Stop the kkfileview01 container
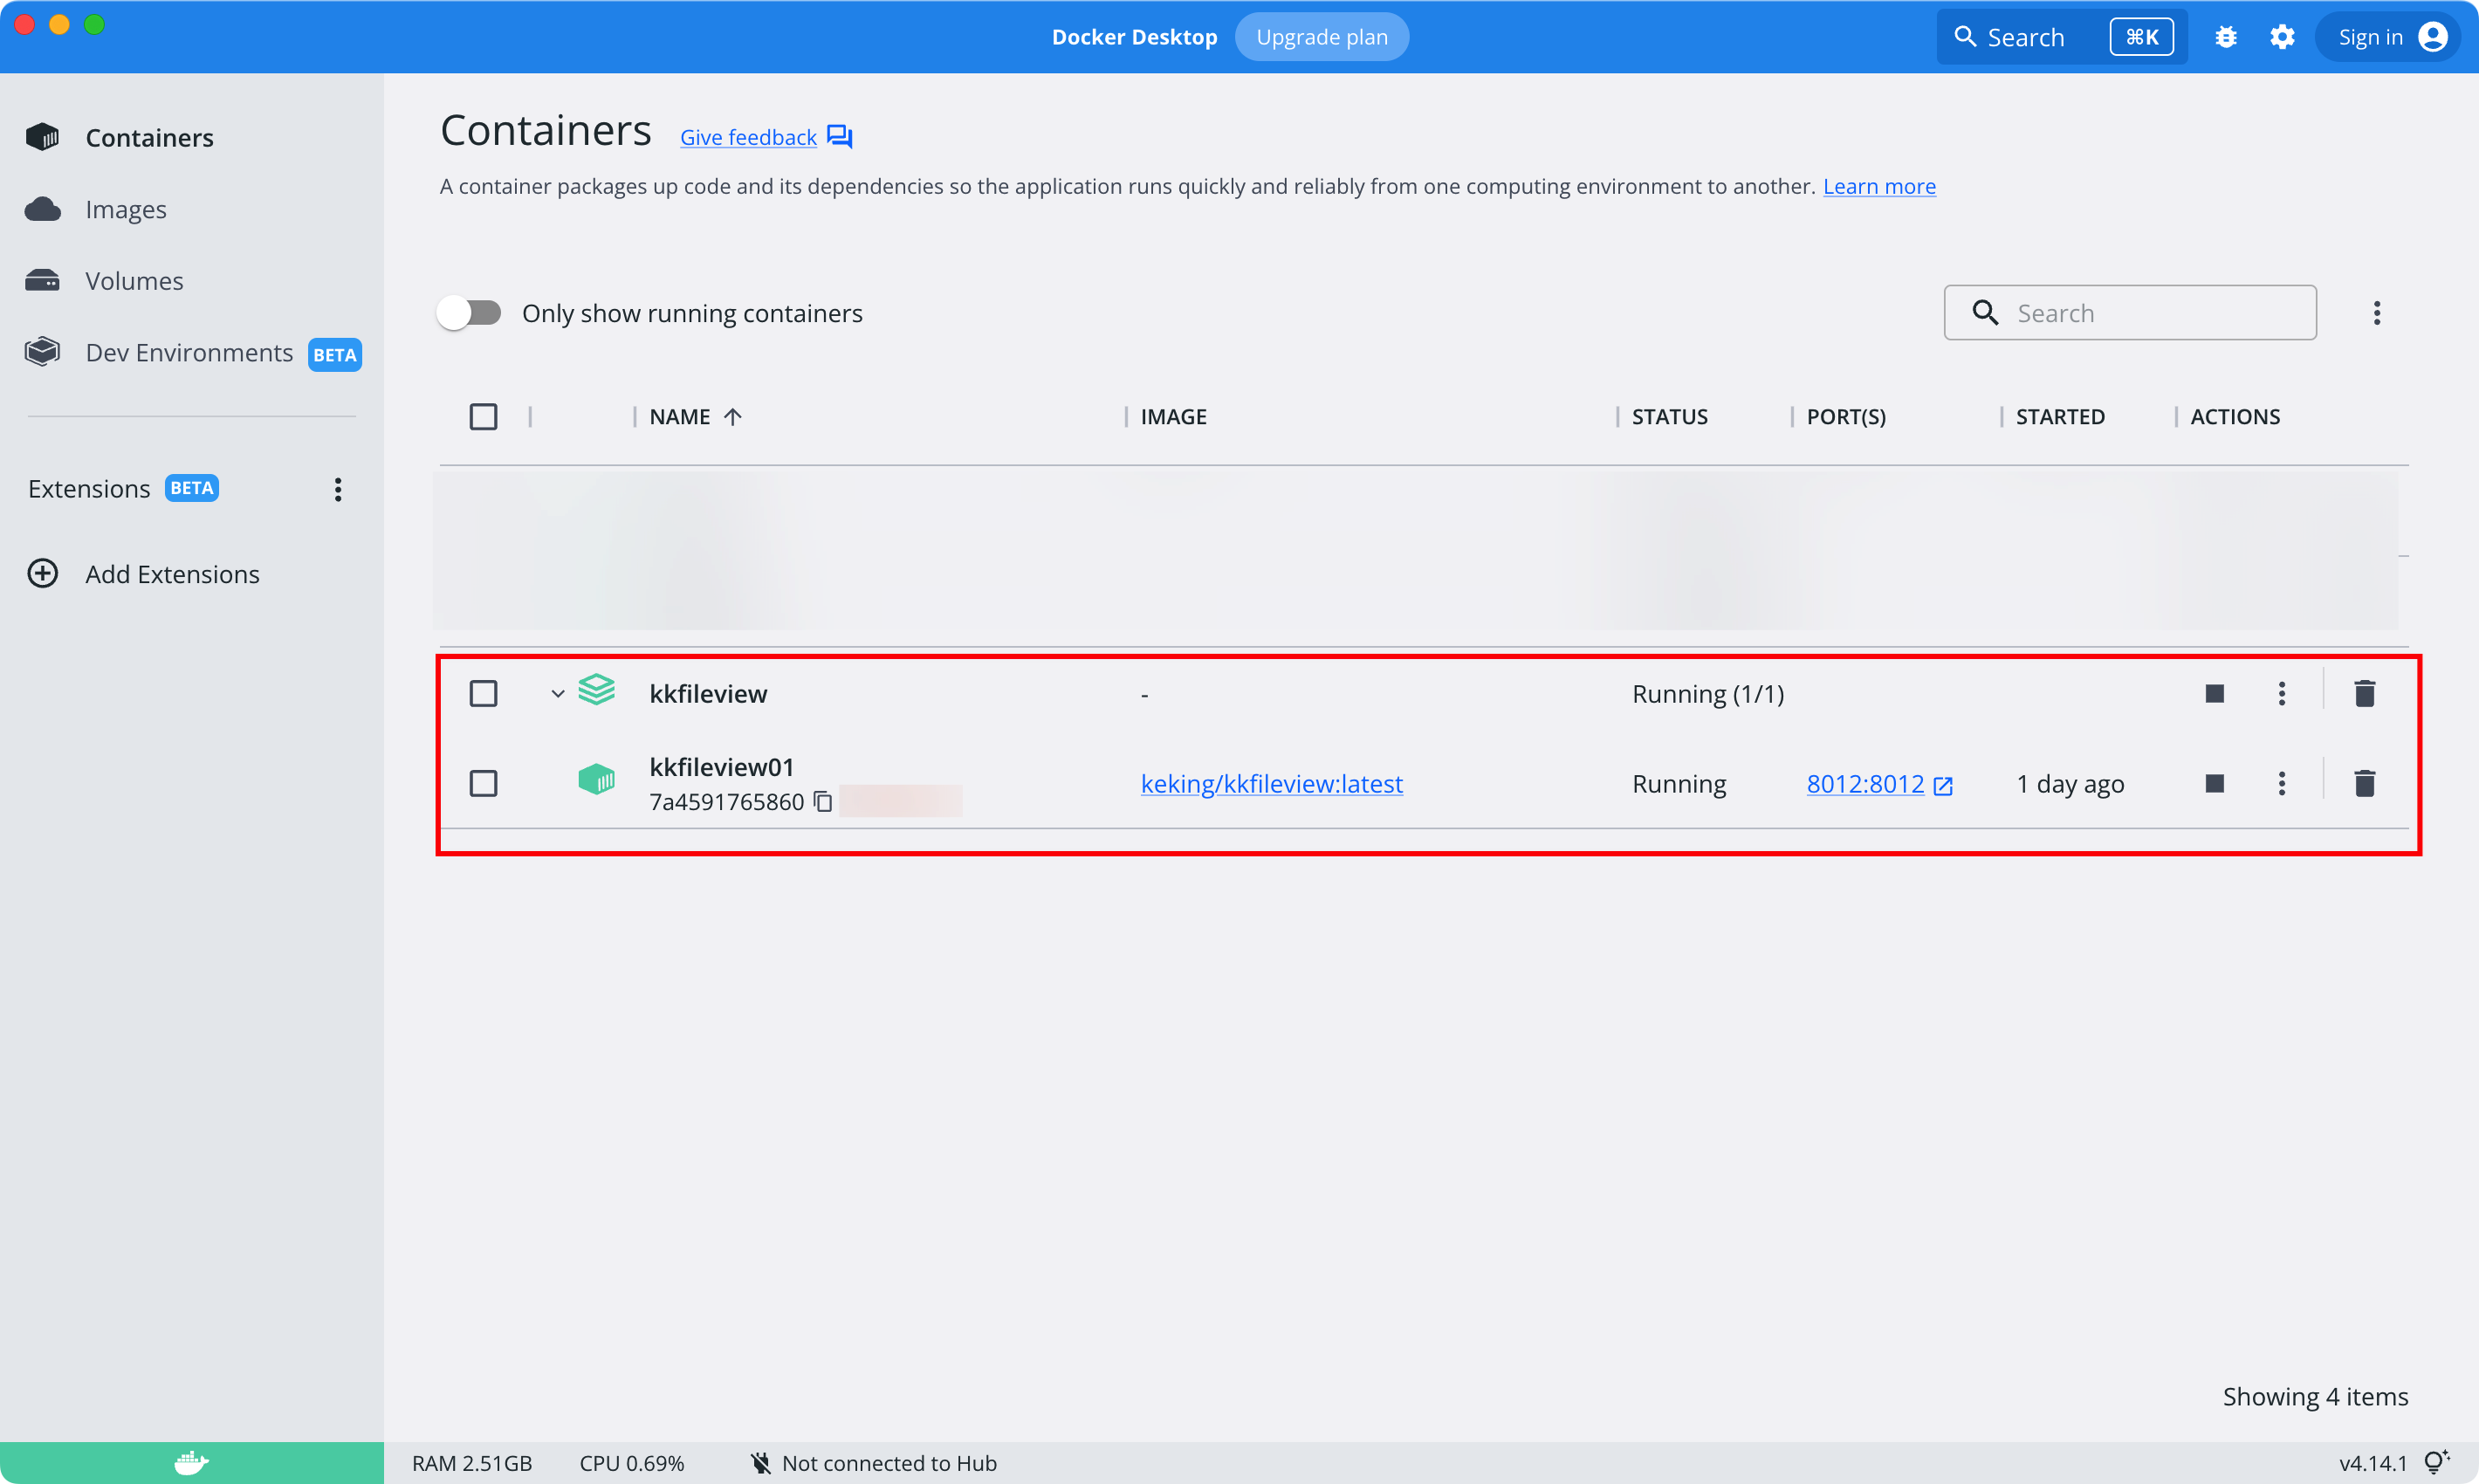2479x1484 pixels. 2215,783
